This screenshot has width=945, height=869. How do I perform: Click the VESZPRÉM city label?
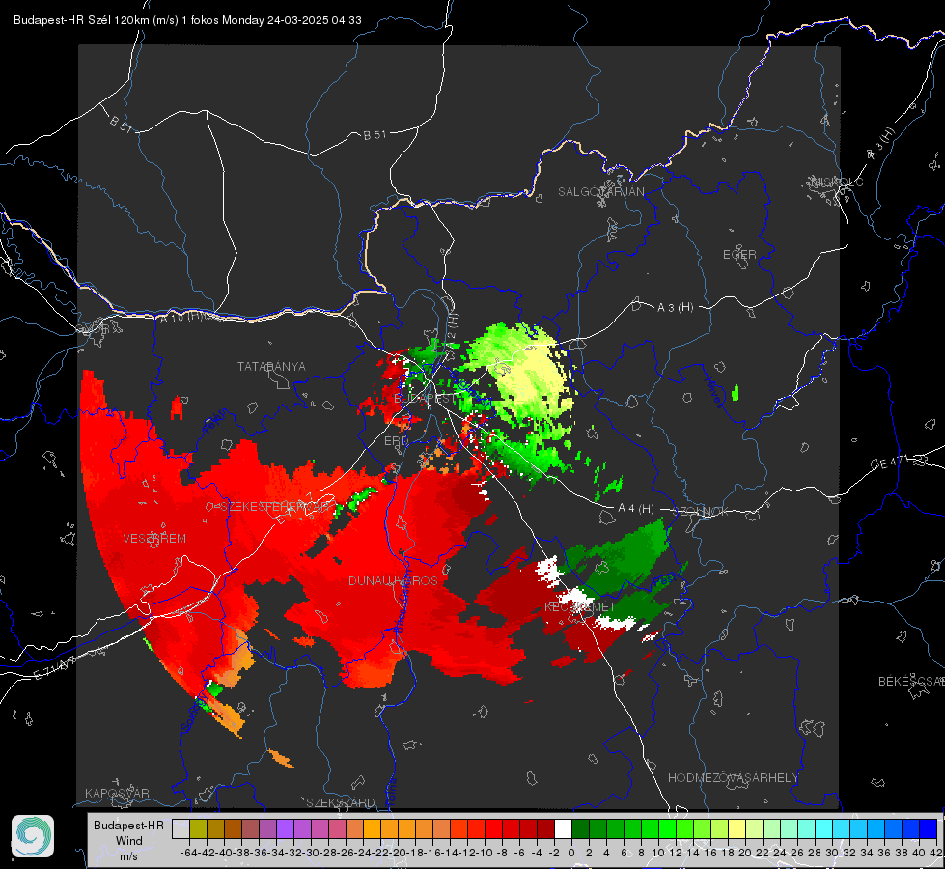pos(154,539)
